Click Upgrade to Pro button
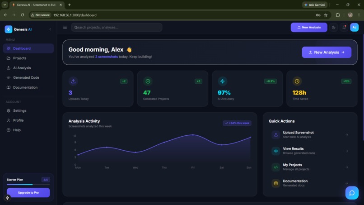Screen dimensions: 364x205 coord(28,193)
